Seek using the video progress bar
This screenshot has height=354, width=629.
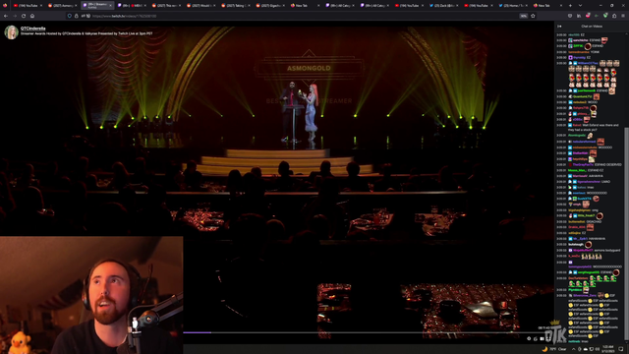pyautogui.click(x=369, y=332)
